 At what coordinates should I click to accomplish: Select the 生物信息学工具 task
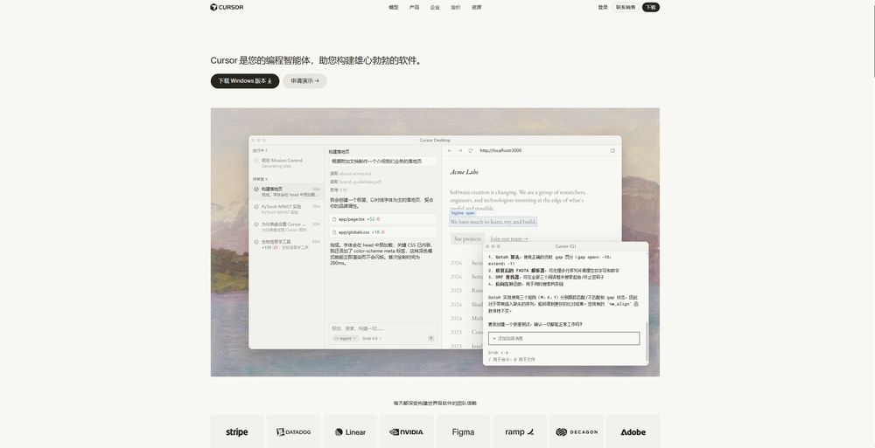(x=287, y=244)
